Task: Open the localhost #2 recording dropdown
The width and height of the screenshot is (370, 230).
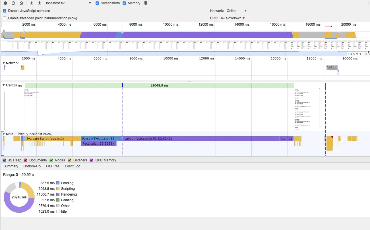Action: (x=69, y=3)
